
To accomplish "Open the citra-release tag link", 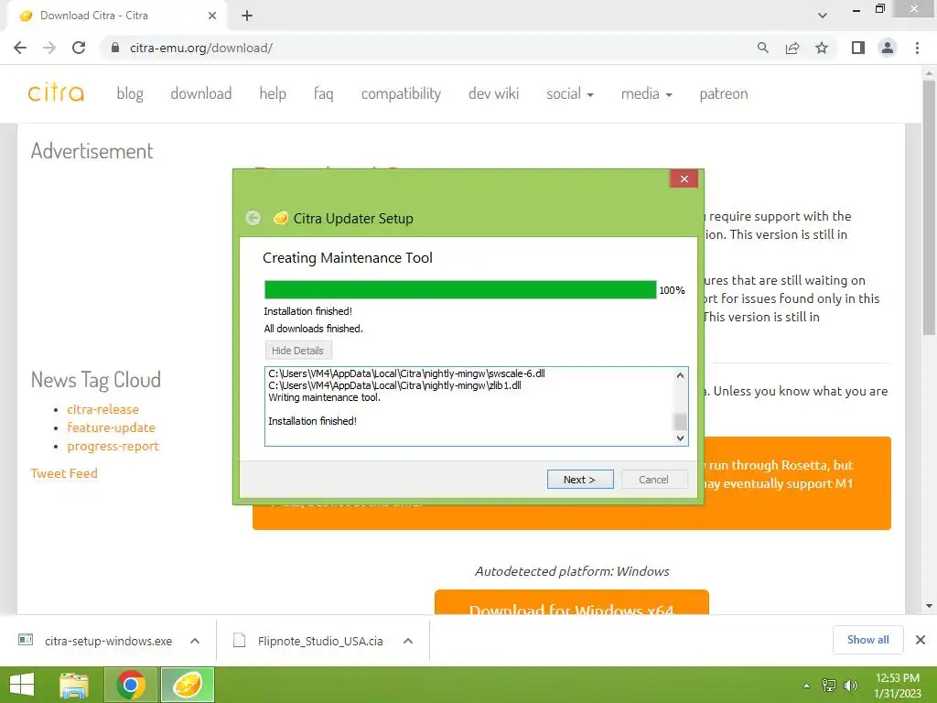I will [102, 409].
